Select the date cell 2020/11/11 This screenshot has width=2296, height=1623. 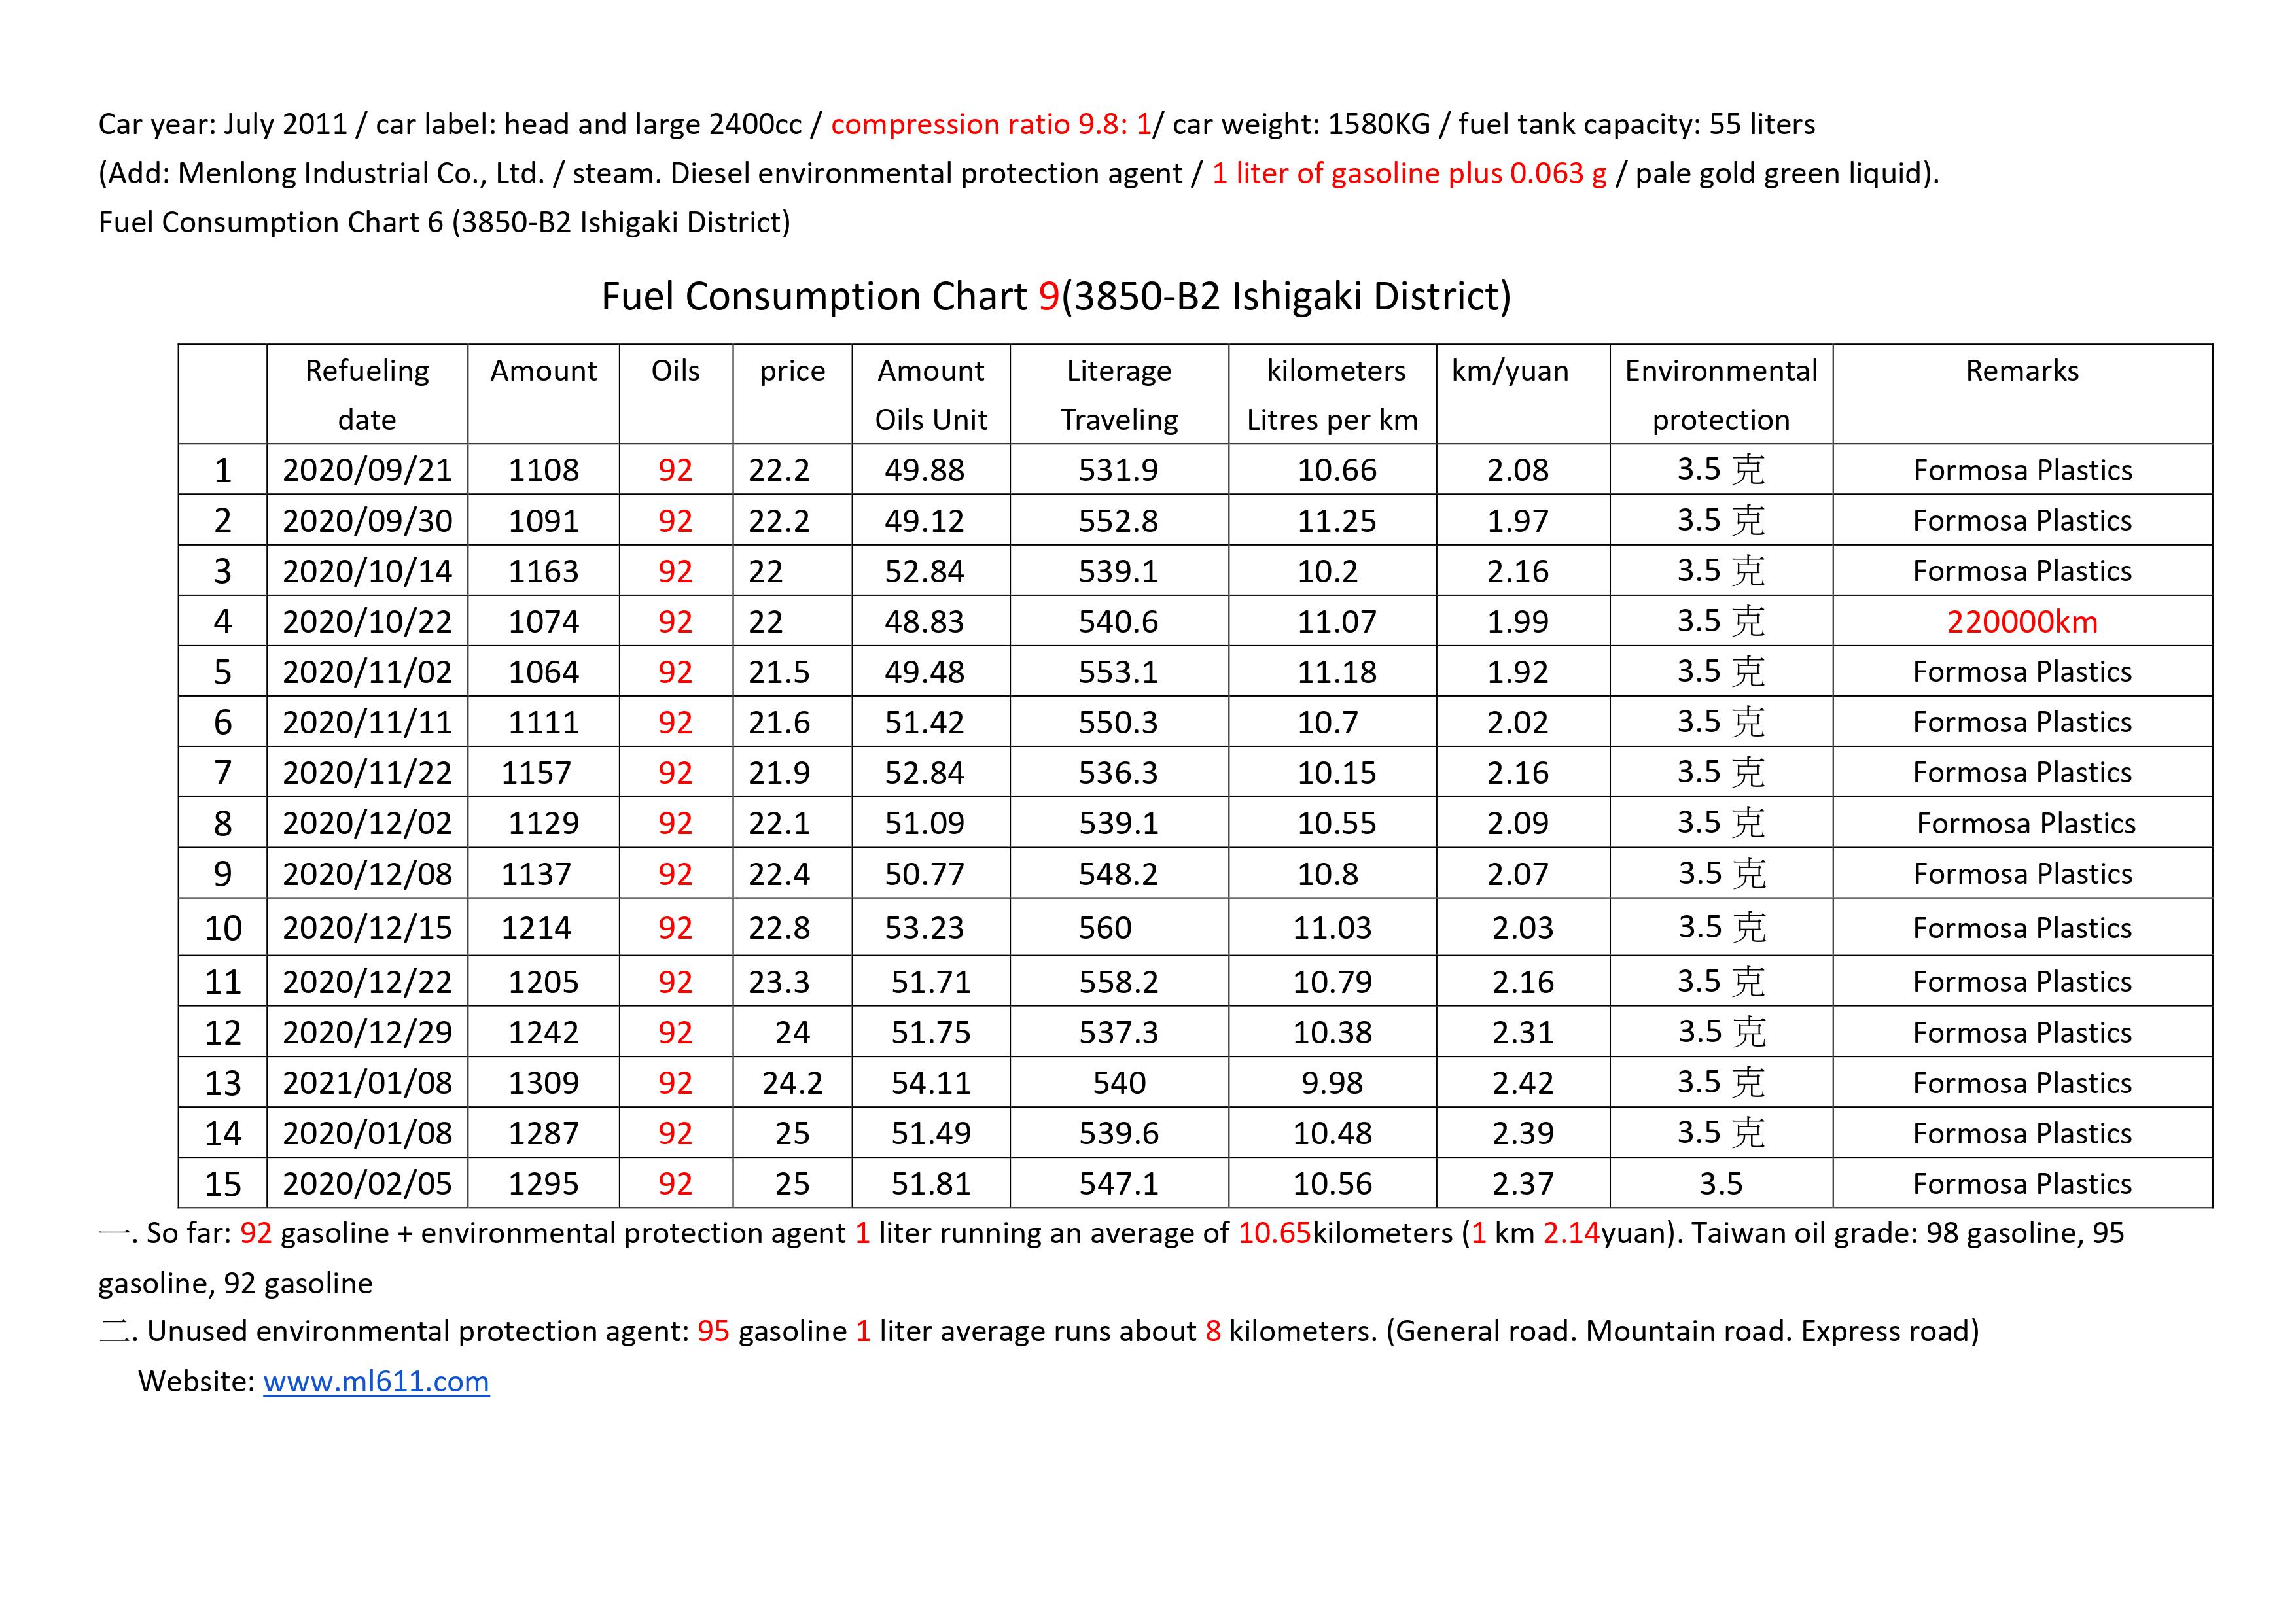point(367,722)
